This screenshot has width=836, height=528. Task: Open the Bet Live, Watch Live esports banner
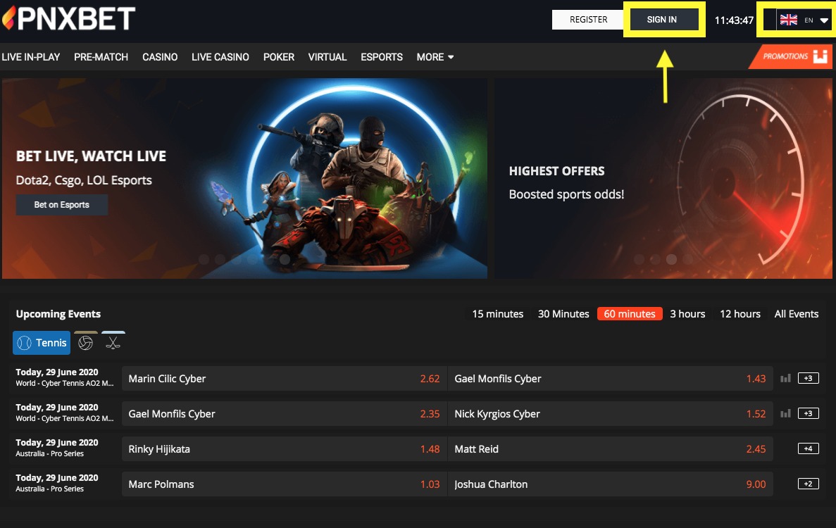pos(244,179)
